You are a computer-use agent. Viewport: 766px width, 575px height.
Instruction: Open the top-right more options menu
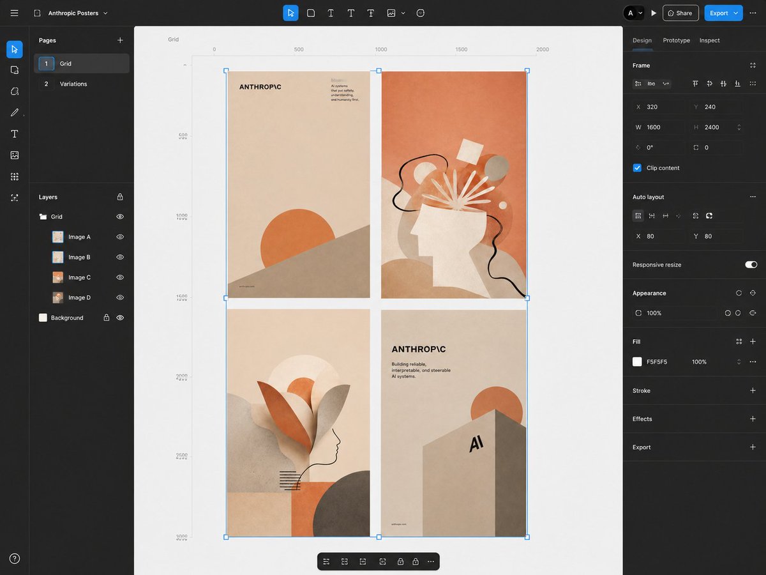click(x=753, y=13)
